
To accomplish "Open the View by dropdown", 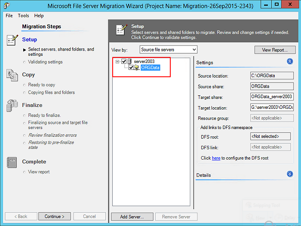I will point(169,50).
